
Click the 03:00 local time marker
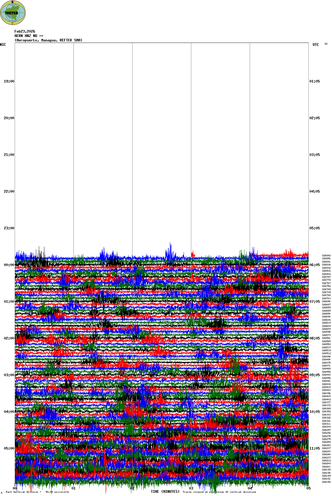click(x=9, y=375)
